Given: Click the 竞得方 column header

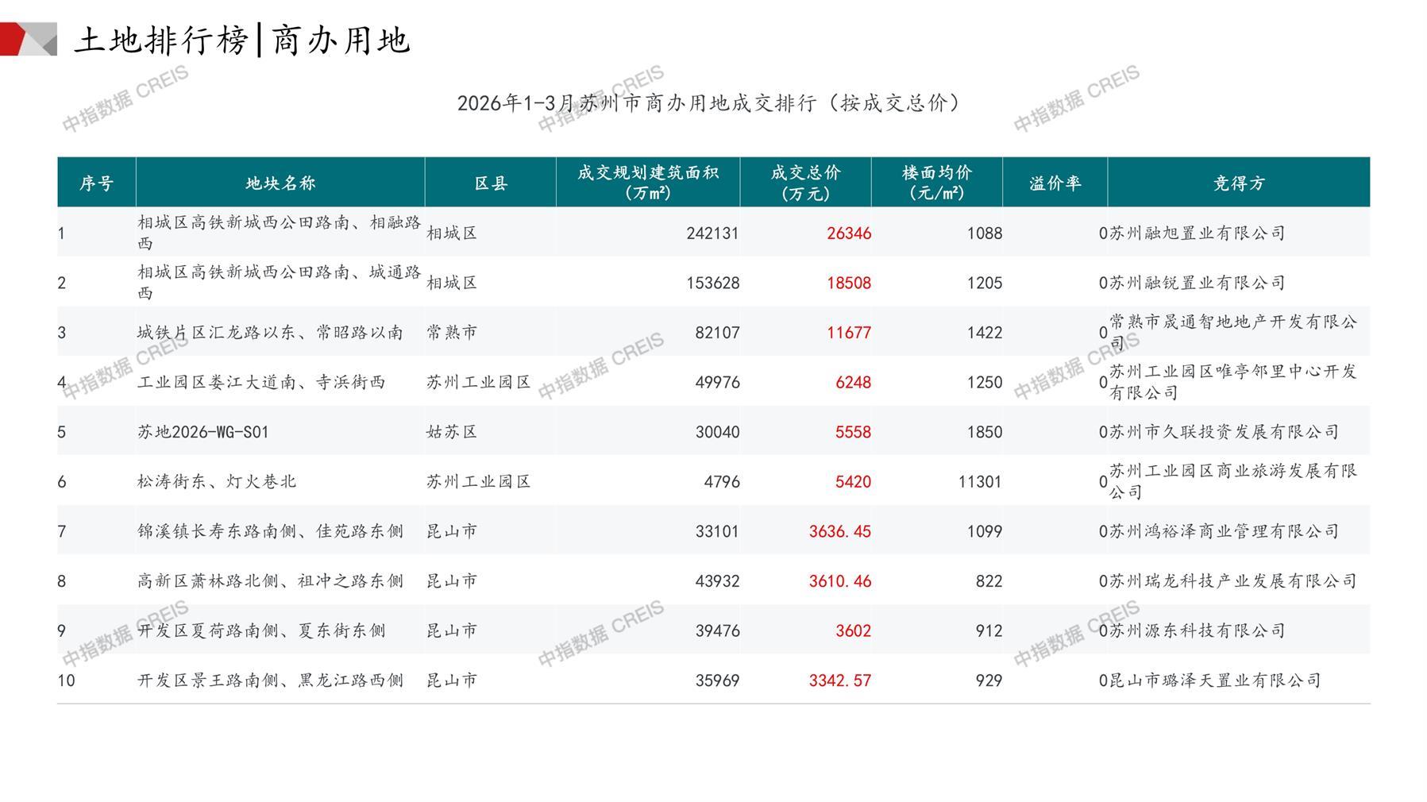Looking at the screenshot, I should click(1239, 183).
